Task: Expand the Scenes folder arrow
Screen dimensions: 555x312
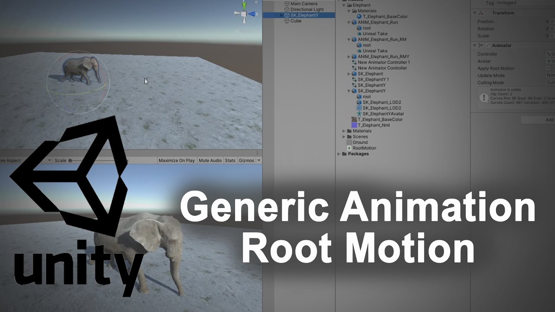Action: [x=344, y=136]
